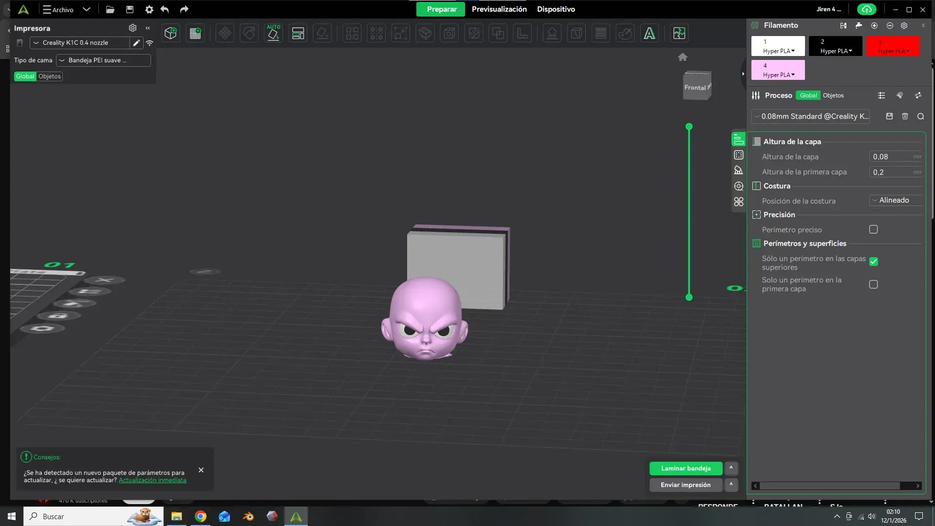Open the Tipo de cama dropdown

pos(103,60)
